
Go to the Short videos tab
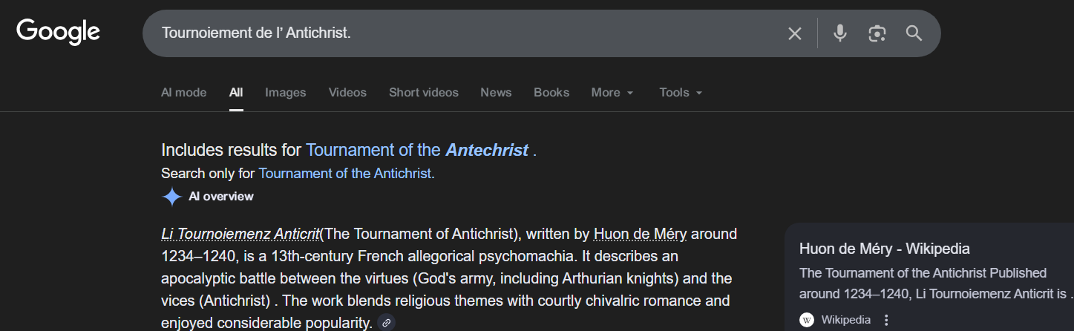pos(424,93)
